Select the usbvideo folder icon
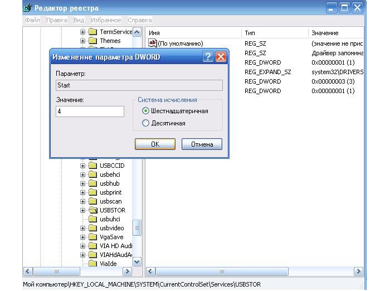The height and width of the screenshot is (291, 390). click(92, 228)
